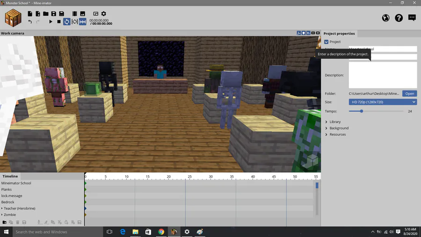Click the cut keyframes scissors icon
Screen dimensions: 421x237
click(59, 222)
